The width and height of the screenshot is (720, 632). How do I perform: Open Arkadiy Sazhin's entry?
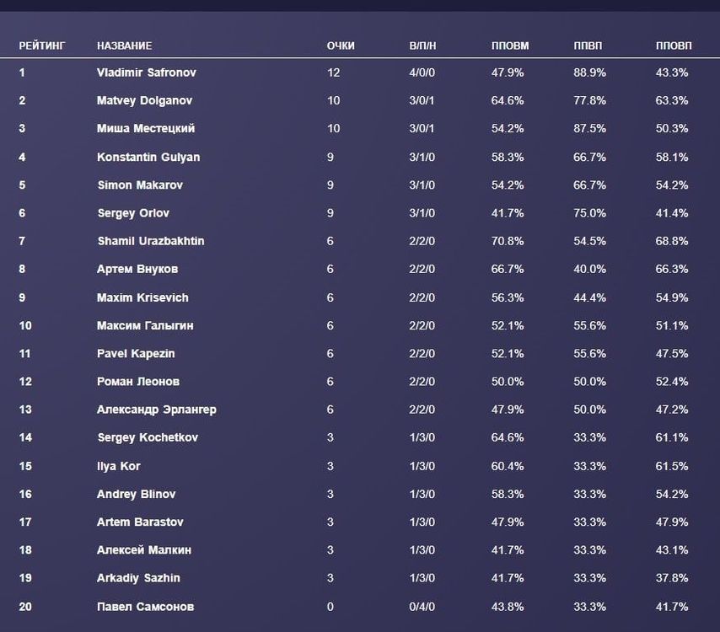[x=138, y=578]
